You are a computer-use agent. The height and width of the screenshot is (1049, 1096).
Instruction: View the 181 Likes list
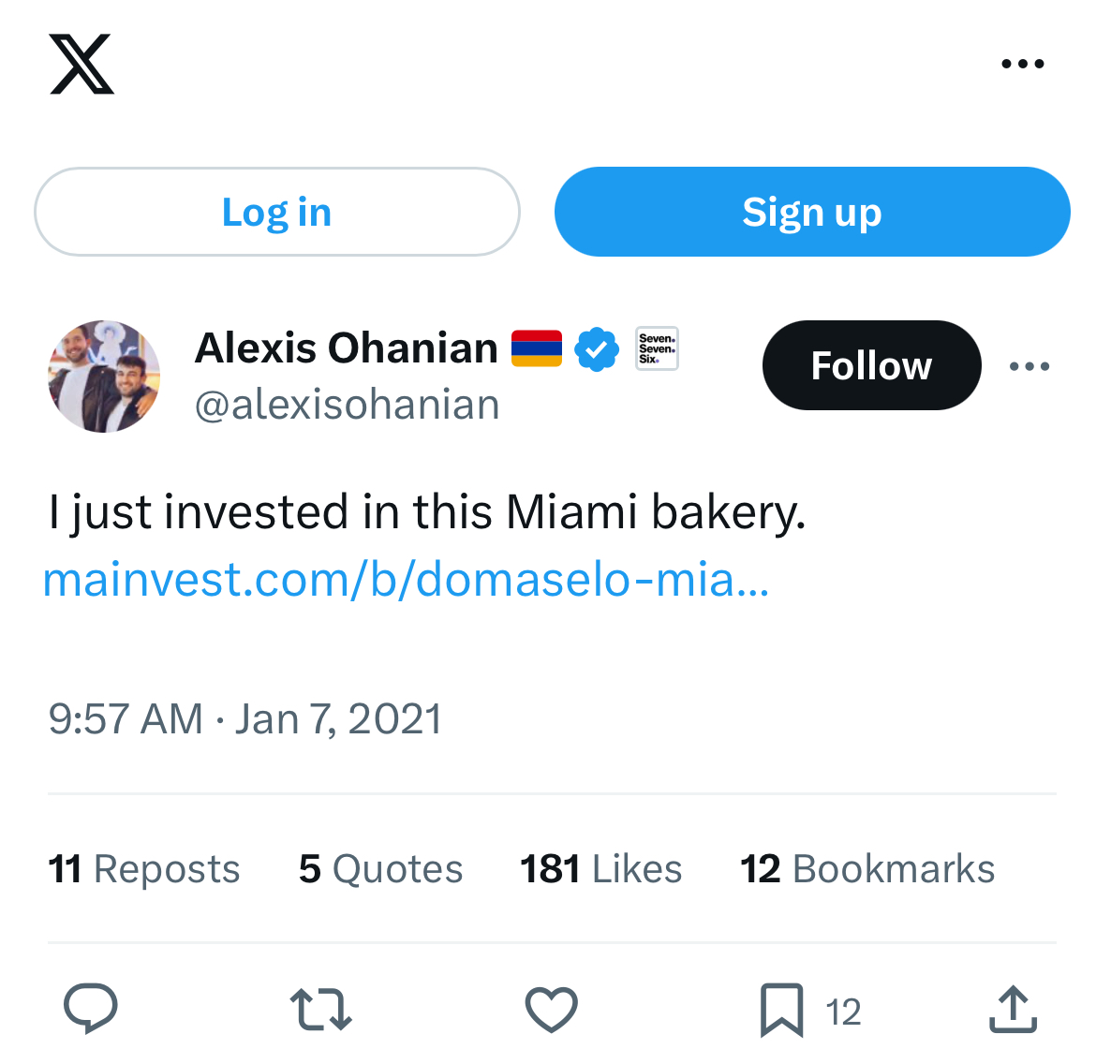coord(600,869)
